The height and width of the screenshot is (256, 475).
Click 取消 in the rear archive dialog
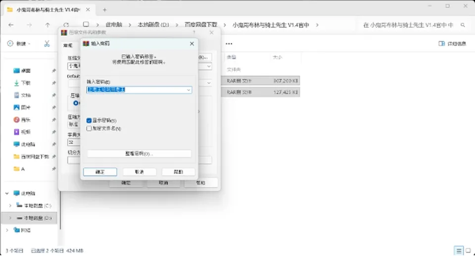(x=163, y=183)
